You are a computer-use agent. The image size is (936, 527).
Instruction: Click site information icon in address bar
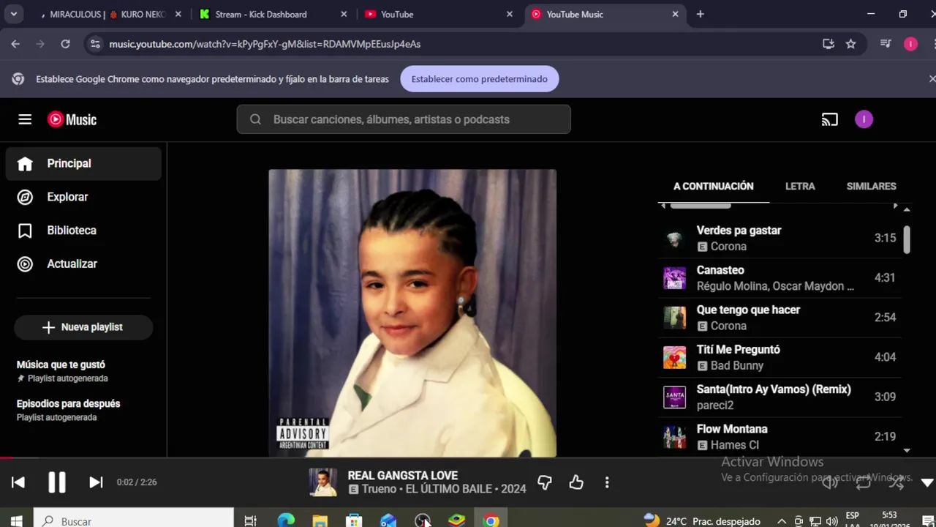point(95,44)
